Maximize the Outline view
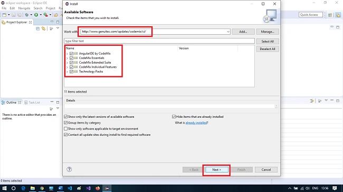This screenshot has width=343, height=192. coord(58,102)
